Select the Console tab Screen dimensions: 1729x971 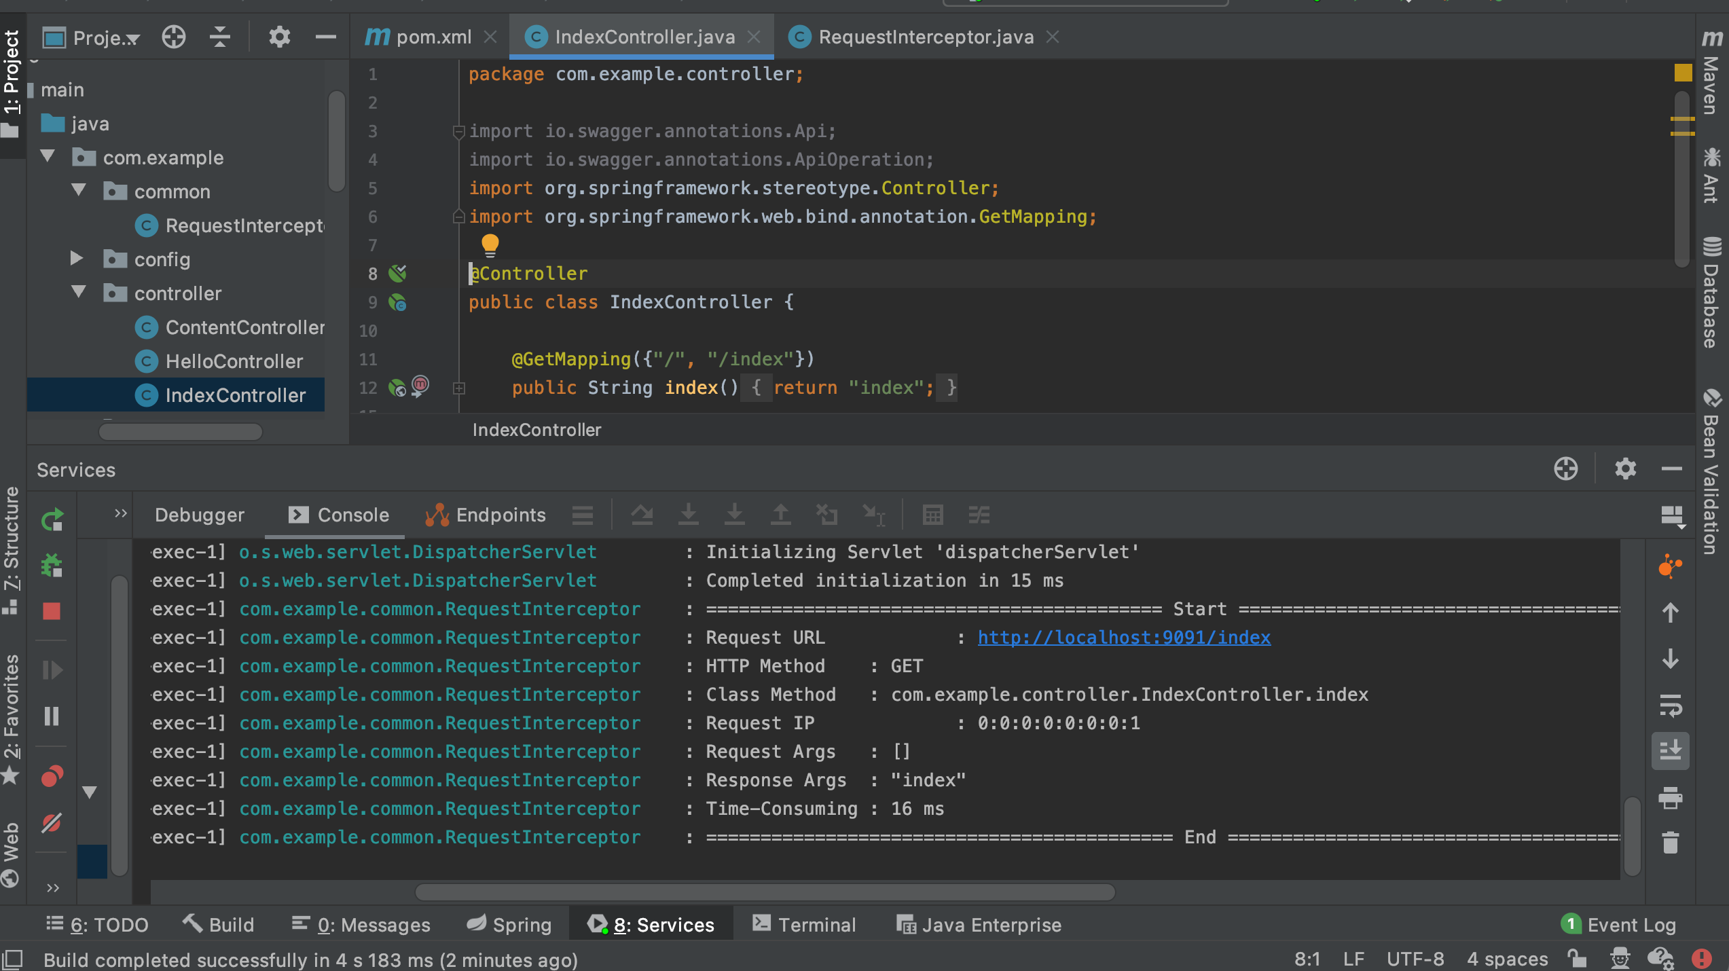(338, 515)
